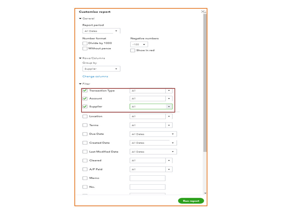
Task: Open the Group by Supplier dropdown
Action: click(101, 69)
